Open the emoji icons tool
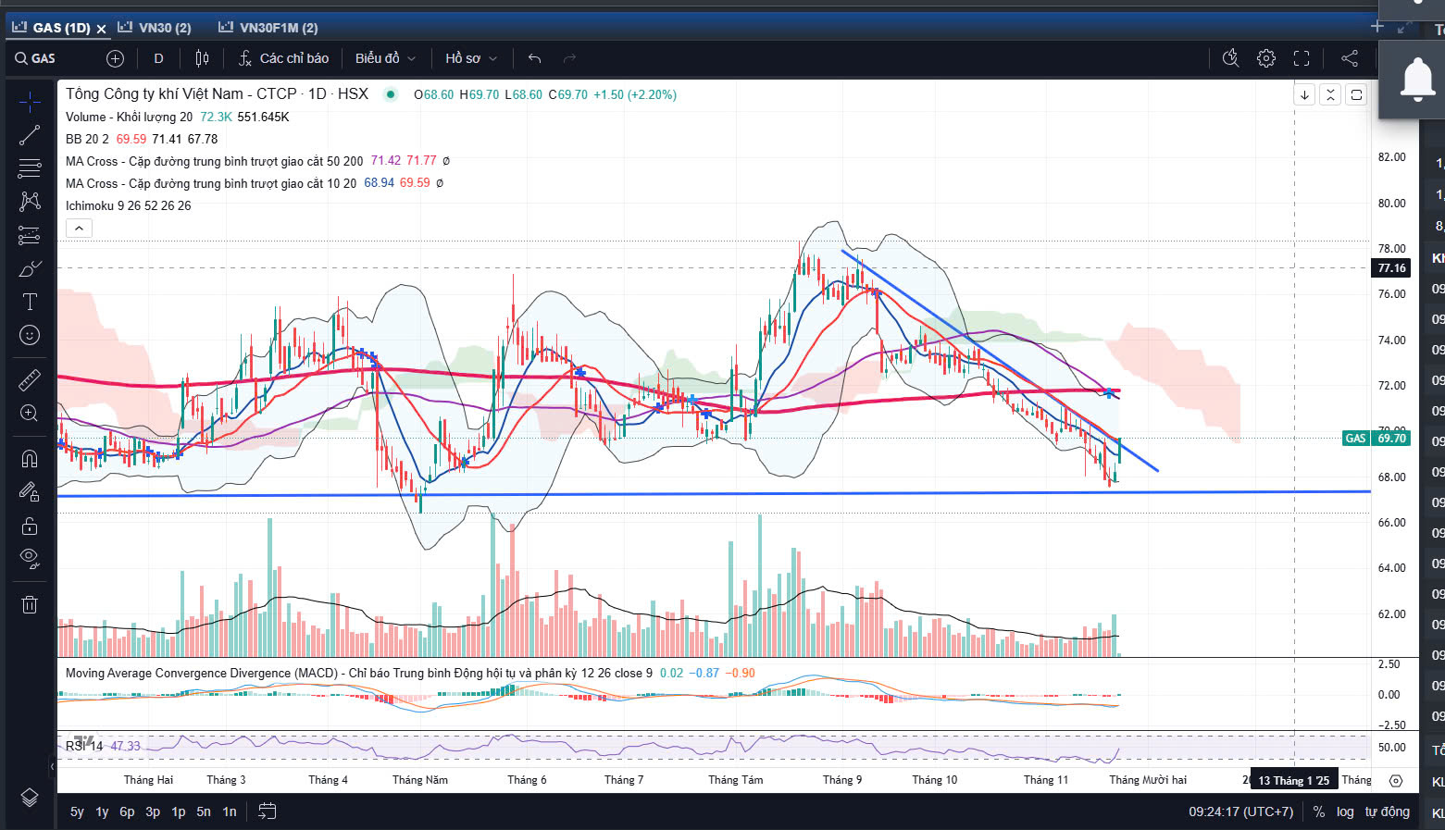The image size is (1445, 830). coord(30,335)
